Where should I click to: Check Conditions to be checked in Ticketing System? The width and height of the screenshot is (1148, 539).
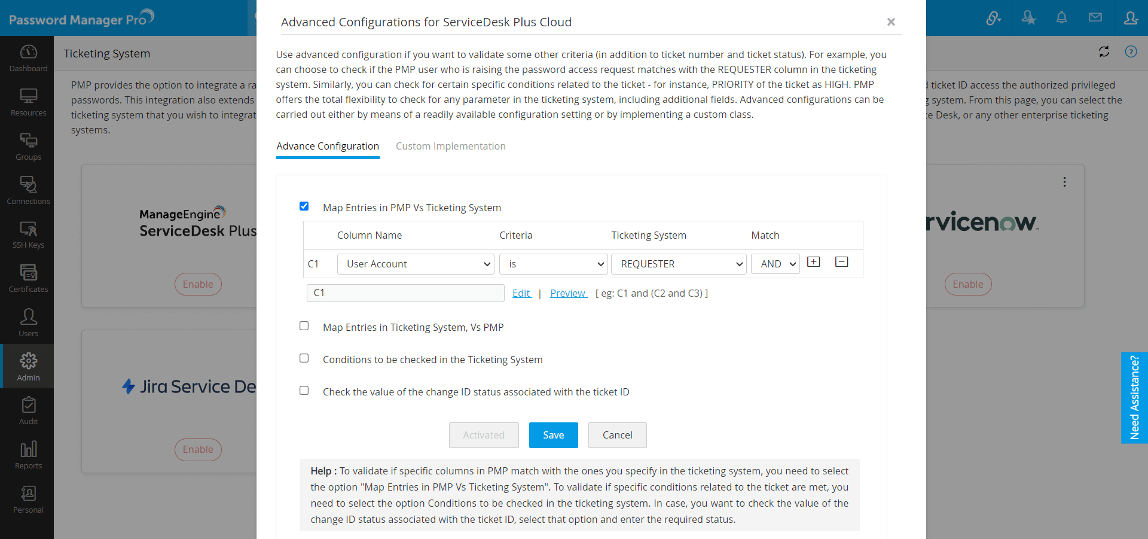click(x=304, y=358)
